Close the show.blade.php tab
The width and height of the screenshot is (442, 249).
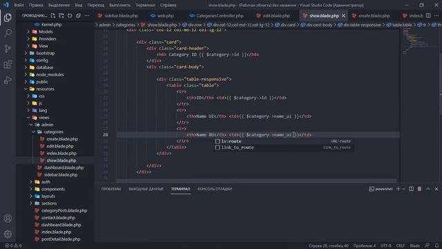[343, 16]
